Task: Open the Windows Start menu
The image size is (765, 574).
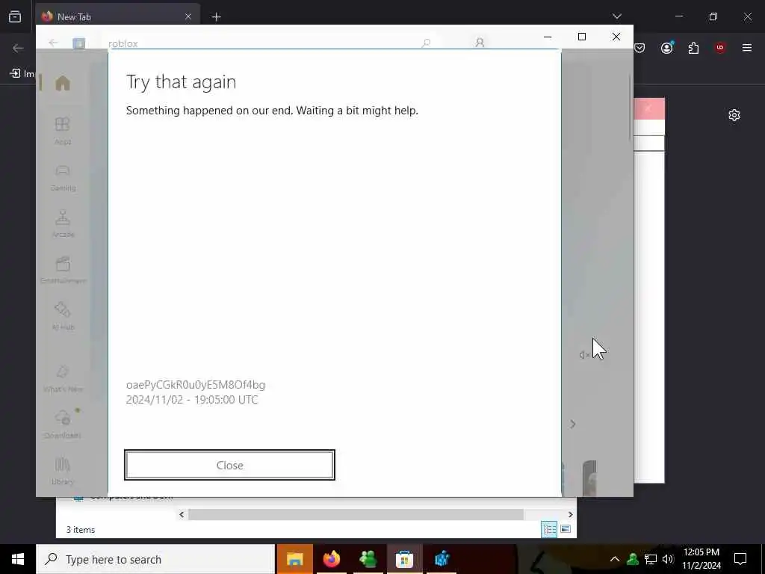Action: [18, 559]
